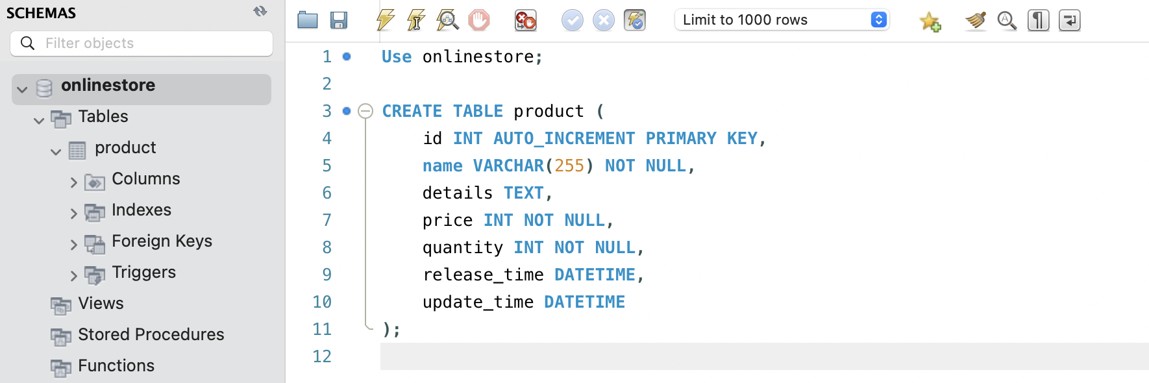The image size is (1149, 383).
Task: Click the value 255 in code
Action: pos(569,166)
